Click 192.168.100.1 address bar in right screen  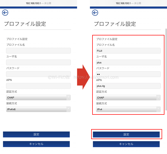tap(128, 3)
